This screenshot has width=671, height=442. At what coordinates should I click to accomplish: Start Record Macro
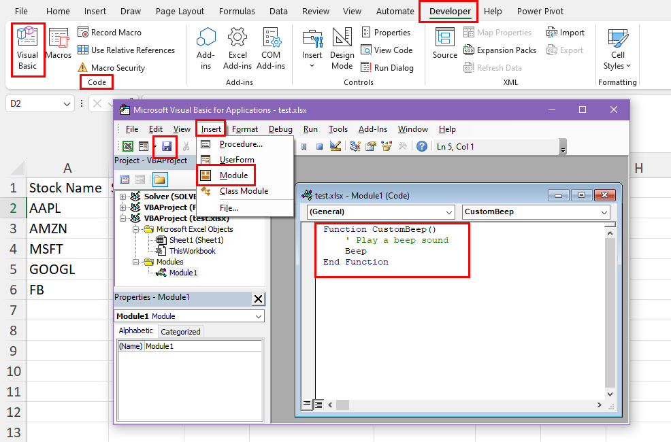tap(110, 33)
